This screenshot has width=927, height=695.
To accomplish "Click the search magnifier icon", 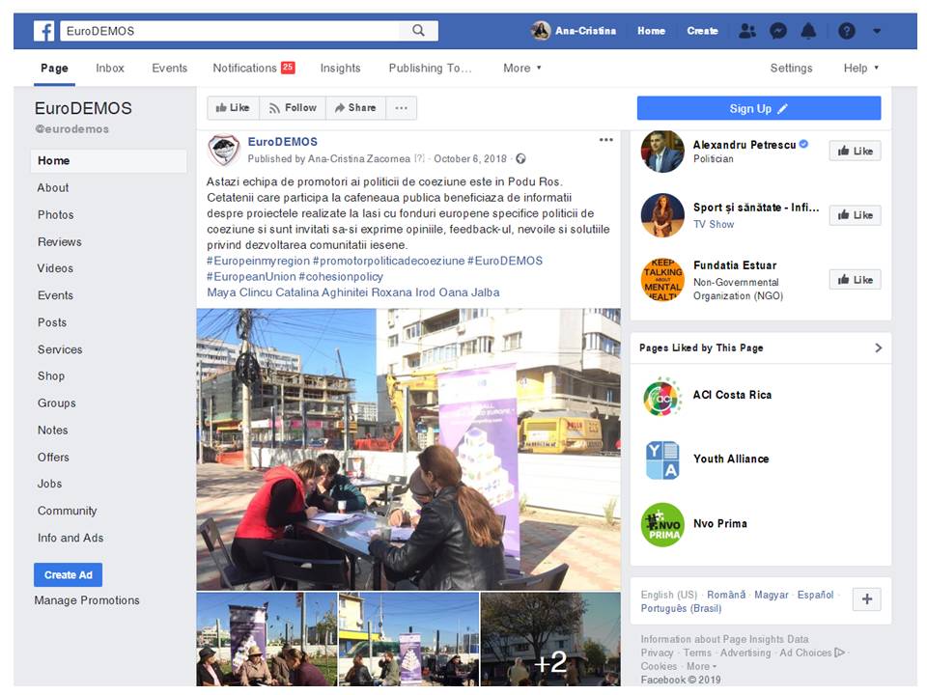I will 418,31.
